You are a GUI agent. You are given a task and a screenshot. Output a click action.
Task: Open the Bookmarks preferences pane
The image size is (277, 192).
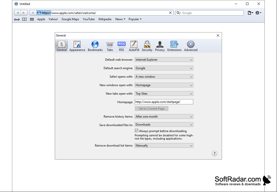click(x=95, y=46)
